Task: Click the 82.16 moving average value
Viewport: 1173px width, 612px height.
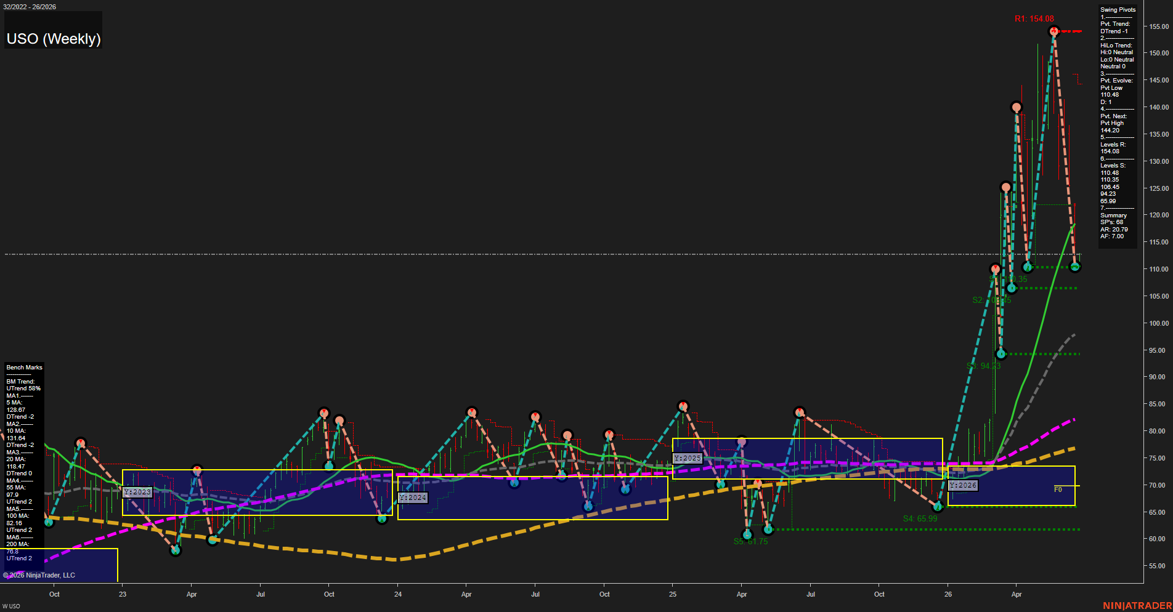Action: pyautogui.click(x=14, y=523)
